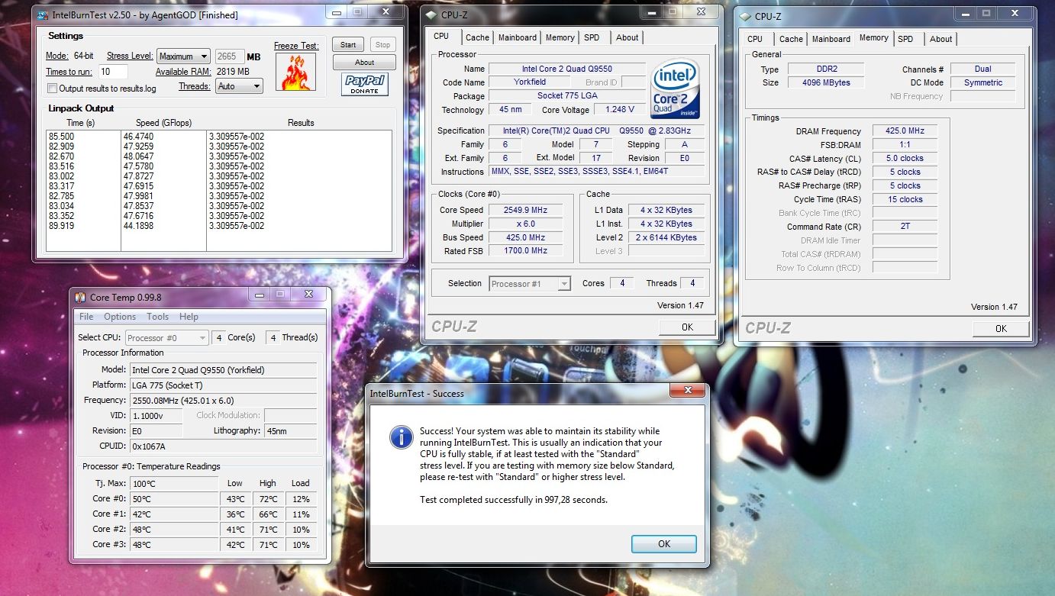1055x596 pixels.
Task: Open the Select CPU Processor #0 dropdown
Action: tap(166, 337)
